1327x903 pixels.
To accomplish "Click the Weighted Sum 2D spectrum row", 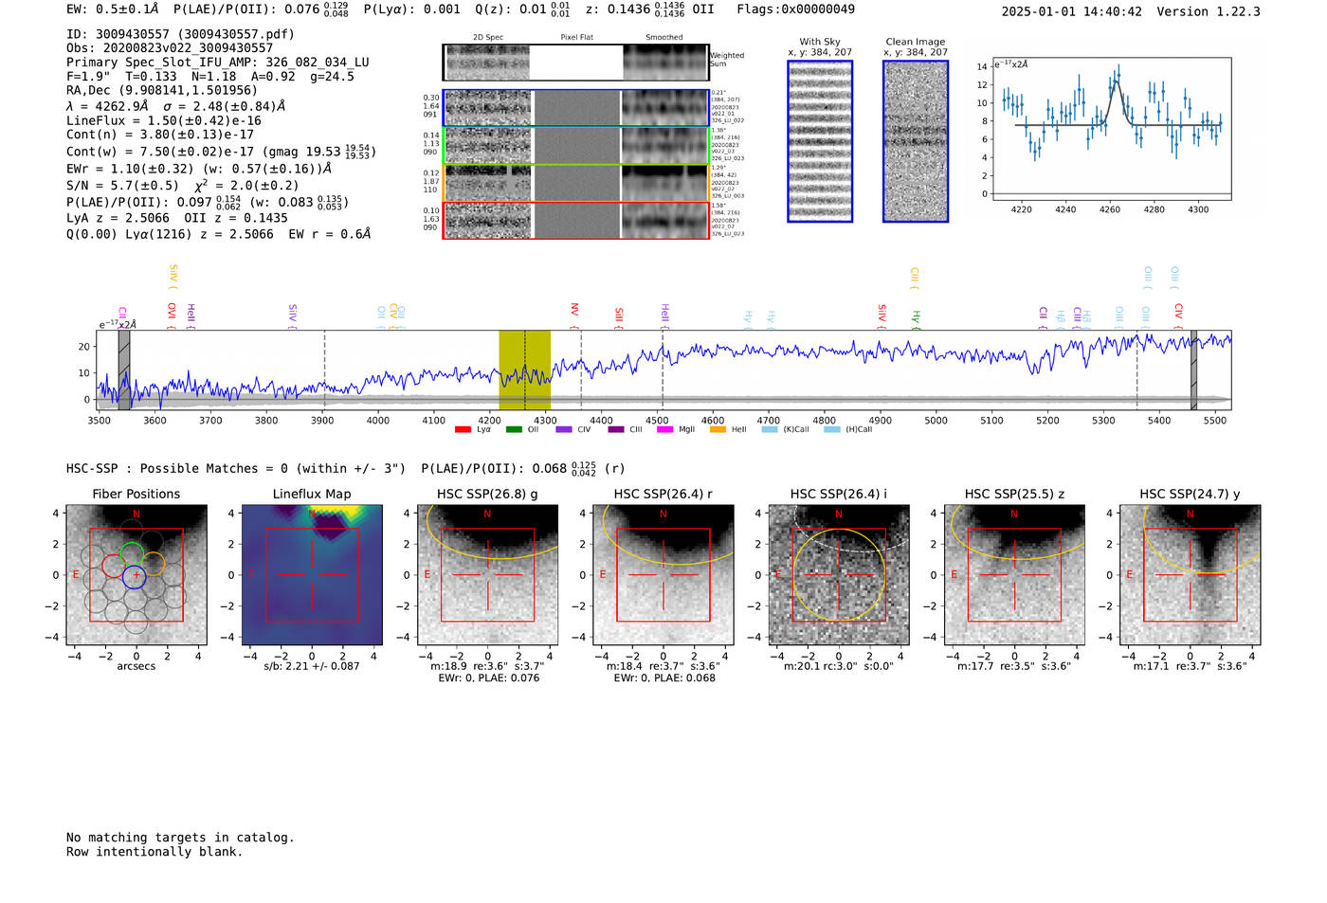I will tap(575, 63).
